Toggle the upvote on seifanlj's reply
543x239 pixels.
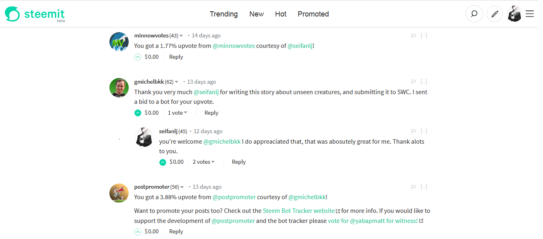[163, 162]
